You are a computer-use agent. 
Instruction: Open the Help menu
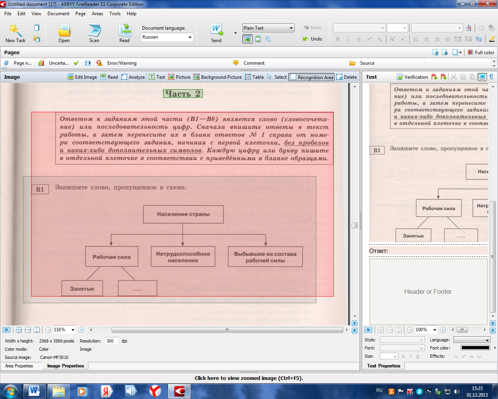(x=132, y=14)
